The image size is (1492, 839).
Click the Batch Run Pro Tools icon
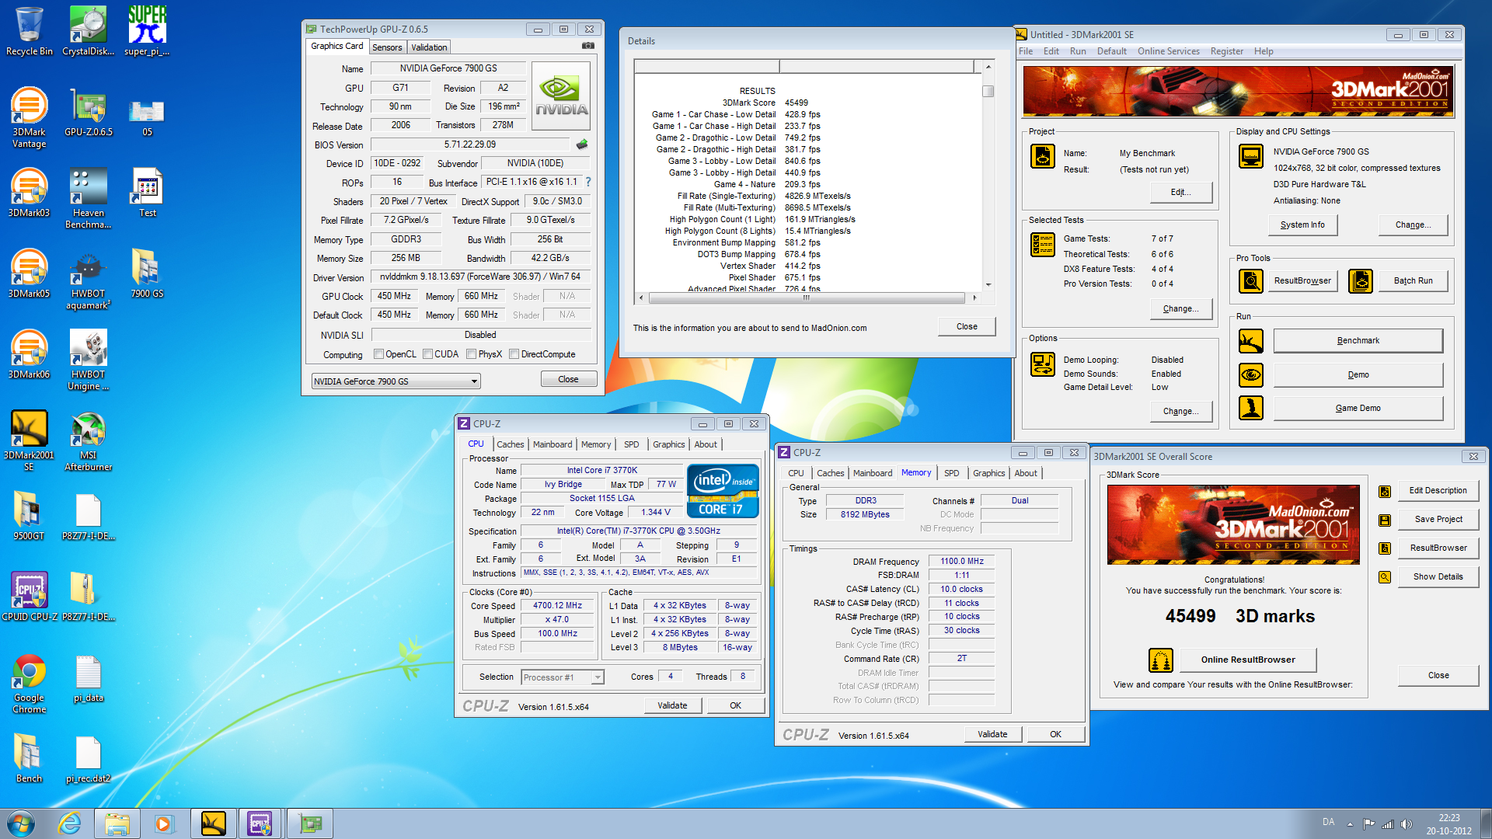click(x=1361, y=280)
